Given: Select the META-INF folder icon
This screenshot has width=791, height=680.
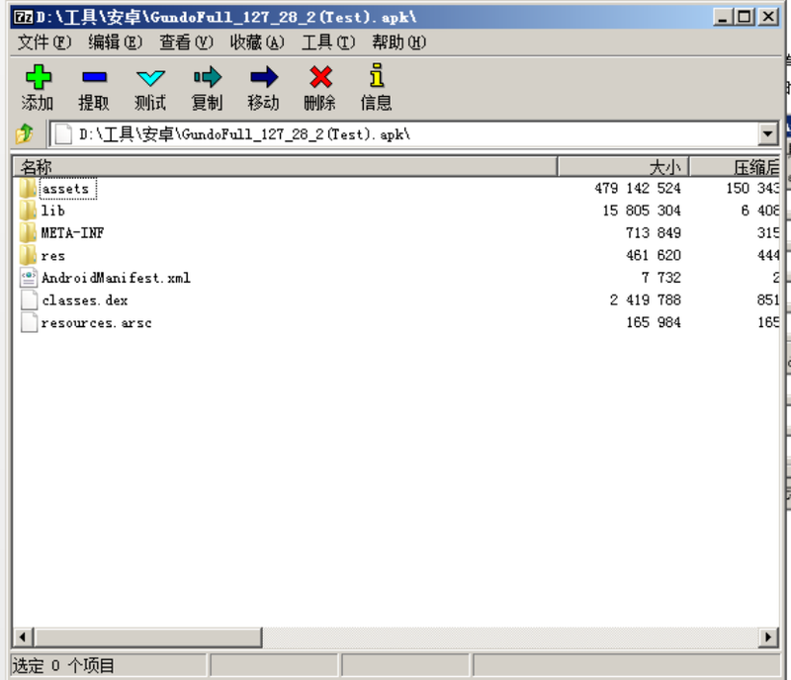Looking at the screenshot, I should pyautogui.click(x=28, y=232).
